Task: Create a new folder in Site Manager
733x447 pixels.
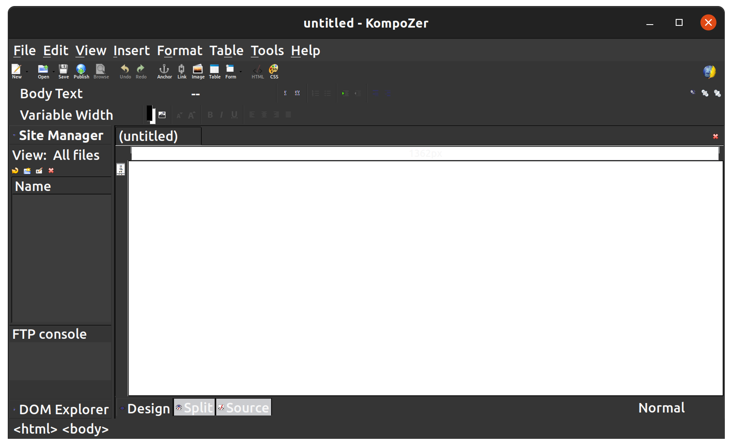Action: (x=27, y=171)
